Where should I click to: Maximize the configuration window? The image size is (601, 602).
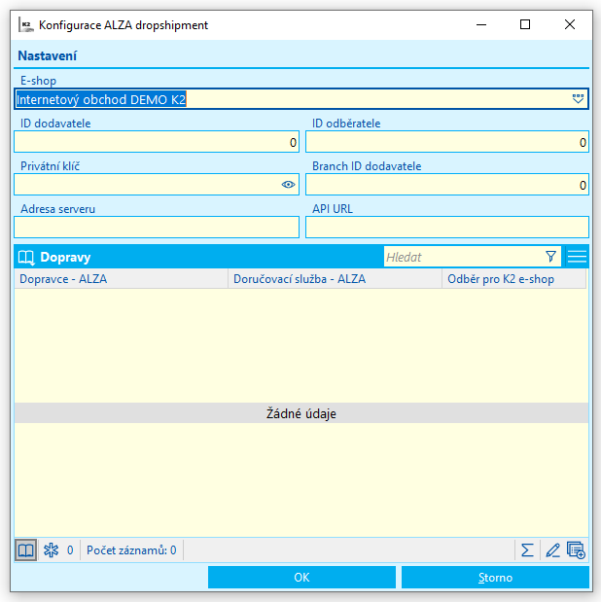pos(525,25)
